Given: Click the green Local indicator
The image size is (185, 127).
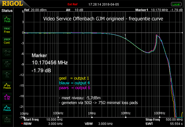Looking at the screenshot, I should pos(176,4).
